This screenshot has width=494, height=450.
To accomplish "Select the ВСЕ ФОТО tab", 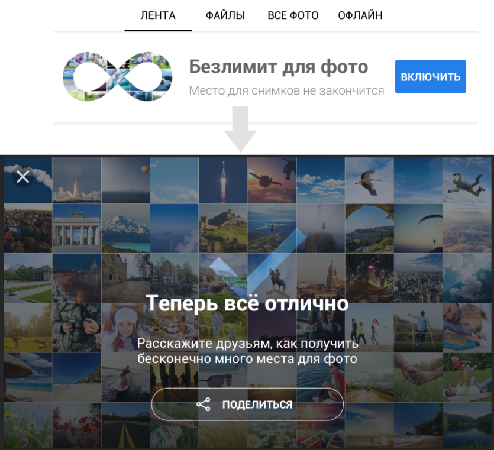I will 293,15.
